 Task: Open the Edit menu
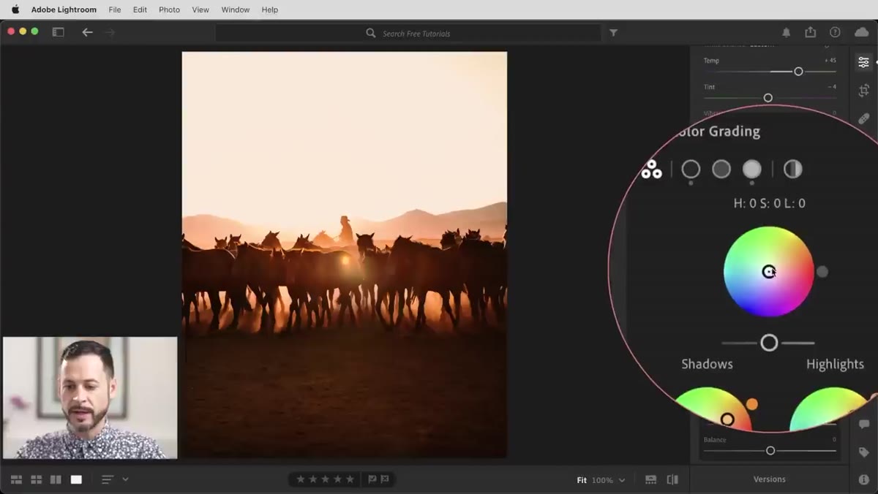(x=140, y=9)
